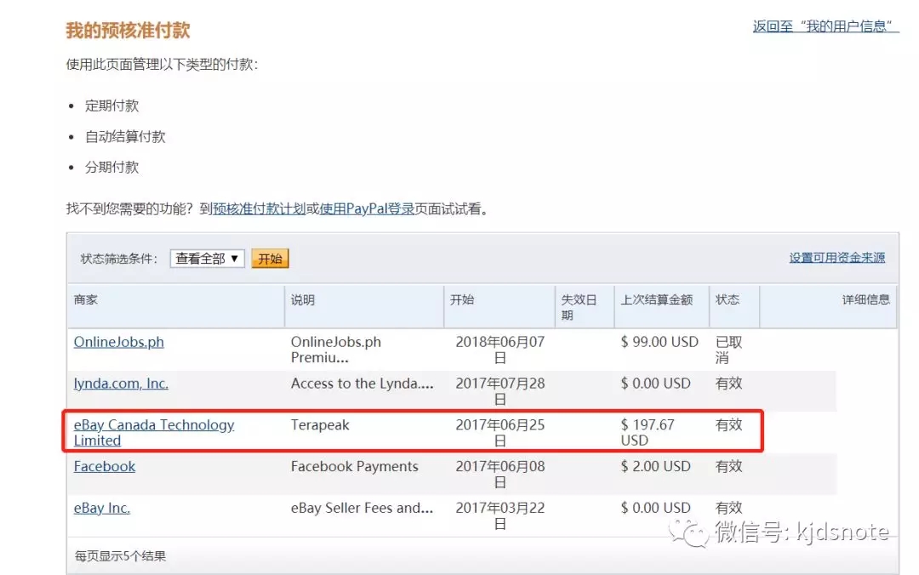Select the Facebook Payments description cell
Screen dimensions: 919x575
pyautogui.click(x=355, y=467)
